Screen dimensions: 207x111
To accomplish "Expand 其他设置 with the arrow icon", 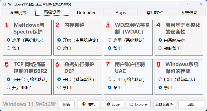I will coord(165,104).
